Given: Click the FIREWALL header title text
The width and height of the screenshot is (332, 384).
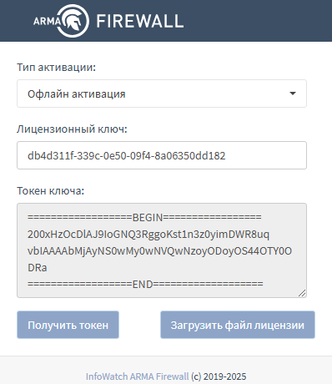Looking at the screenshot, I should (140, 21).
